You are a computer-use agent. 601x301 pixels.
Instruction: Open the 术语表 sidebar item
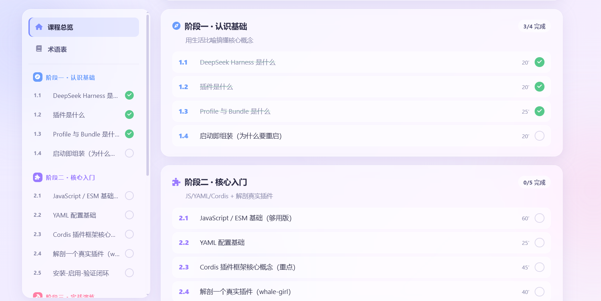[x=84, y=49]
